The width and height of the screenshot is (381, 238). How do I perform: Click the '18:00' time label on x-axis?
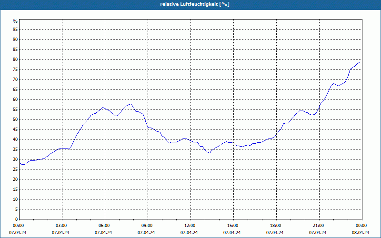click(x=275, y=226)
